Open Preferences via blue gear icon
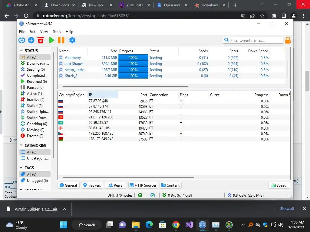The width and height of the screenshot is (310, 232). tap(72, 40)
